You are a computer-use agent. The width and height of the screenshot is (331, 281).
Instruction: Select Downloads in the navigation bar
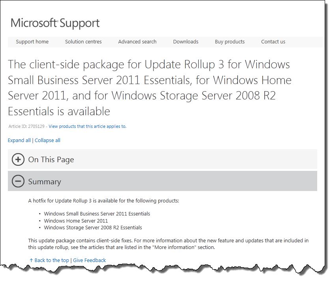(x=185, y=42)
